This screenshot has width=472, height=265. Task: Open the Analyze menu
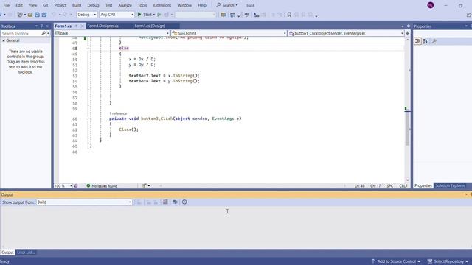pyautogui.click(x=125, y=5)
